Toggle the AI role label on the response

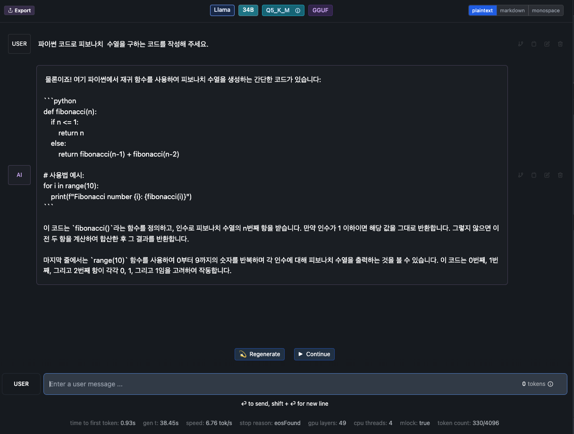point(19,175)
